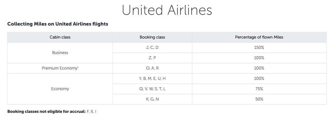Click the Percentage of flown Miles header
The height and width of the screenshot is (118, 333).
pyautogui.click(x=259, y=37)
